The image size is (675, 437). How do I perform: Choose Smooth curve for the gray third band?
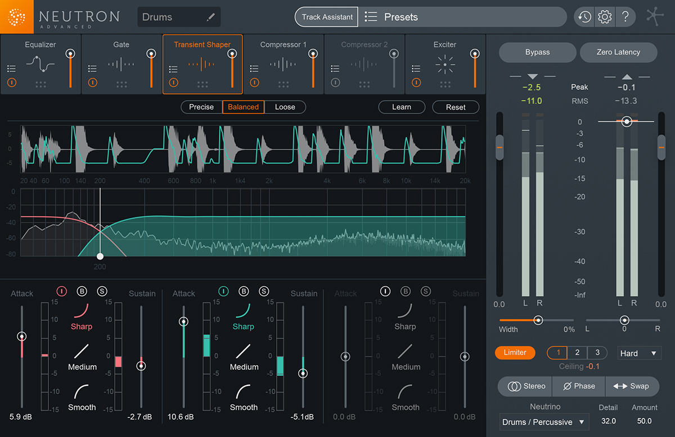[406, 397]
